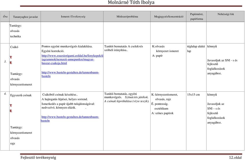Open basteln-gestalten link in Egyszerű csónak row
This screenshot has width=245, height=160.
(x=70, y=119)
